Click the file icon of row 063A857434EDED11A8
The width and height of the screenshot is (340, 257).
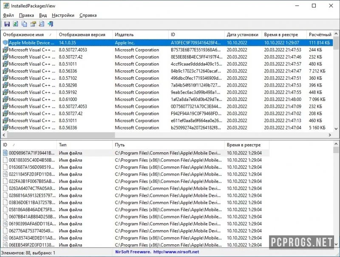pos(5,238)
